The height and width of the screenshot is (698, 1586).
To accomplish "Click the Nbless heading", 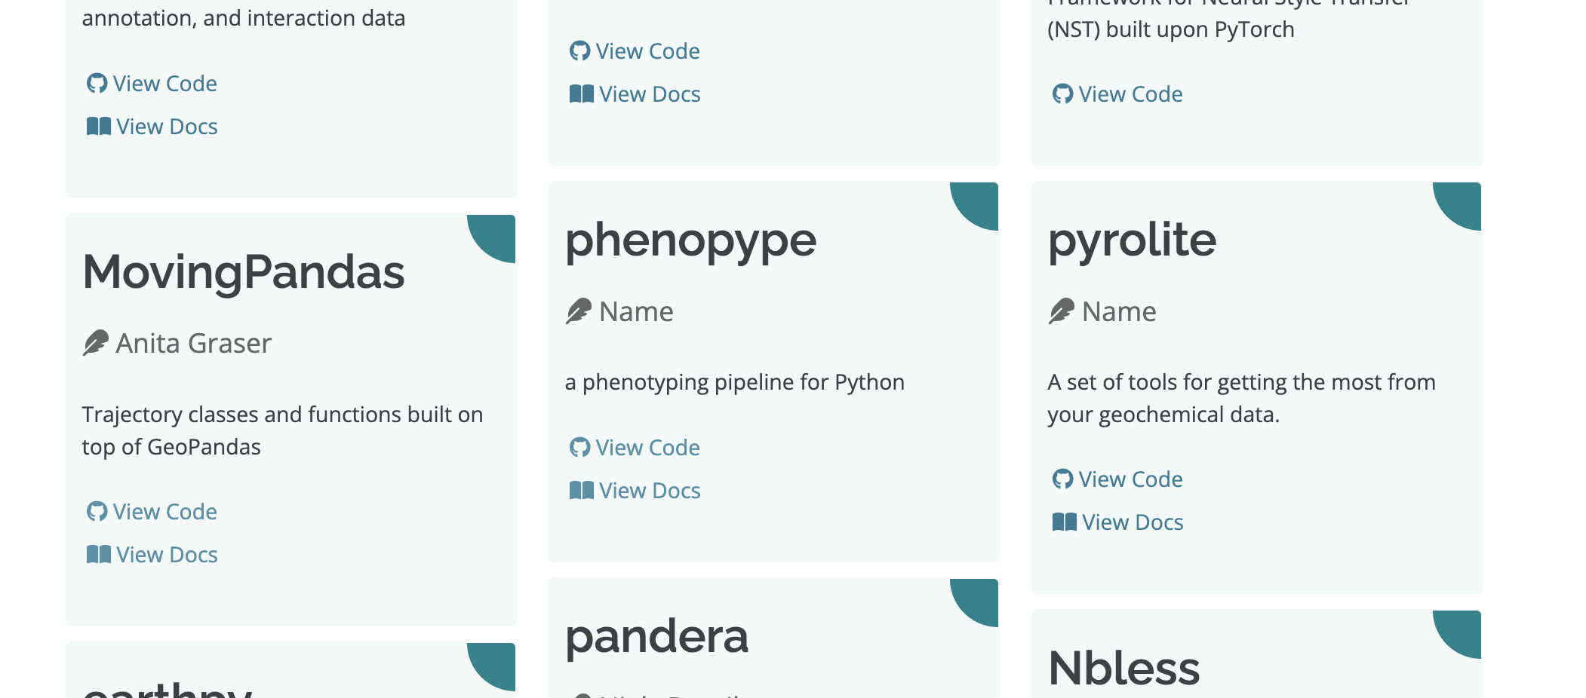I will [x=1123, y=668].
